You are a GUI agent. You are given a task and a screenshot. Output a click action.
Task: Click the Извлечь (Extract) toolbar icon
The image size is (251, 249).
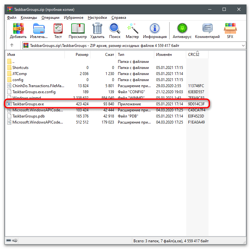(39, 28)
